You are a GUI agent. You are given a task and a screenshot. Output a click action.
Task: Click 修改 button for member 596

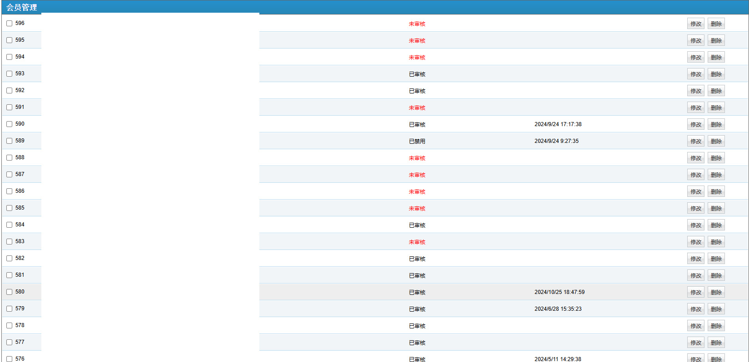coord(695,24)
